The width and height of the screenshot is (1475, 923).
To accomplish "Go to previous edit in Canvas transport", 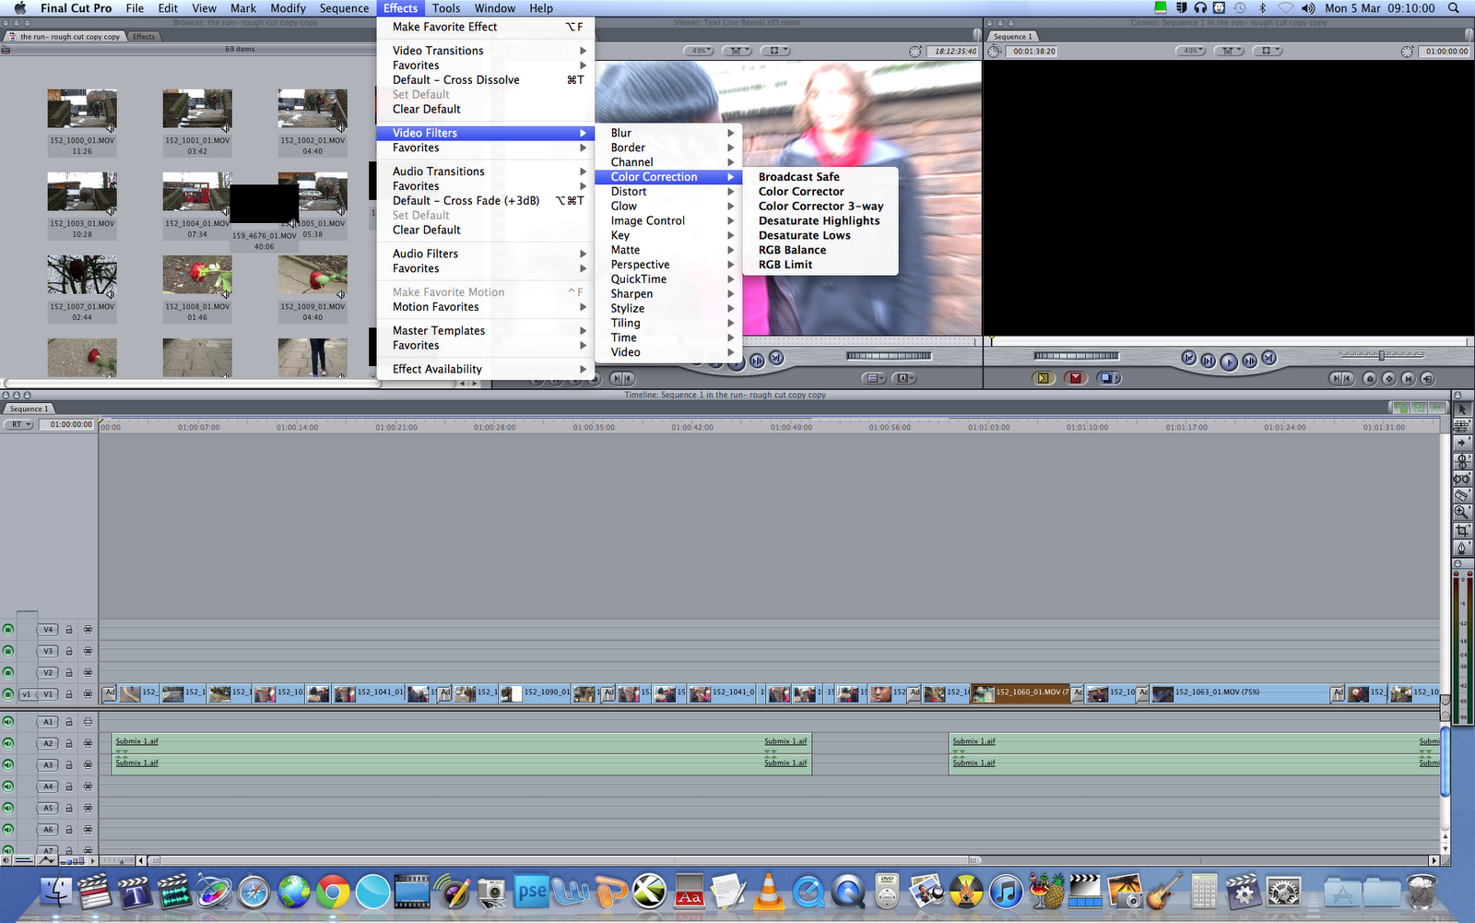I will click(1189, 358).
